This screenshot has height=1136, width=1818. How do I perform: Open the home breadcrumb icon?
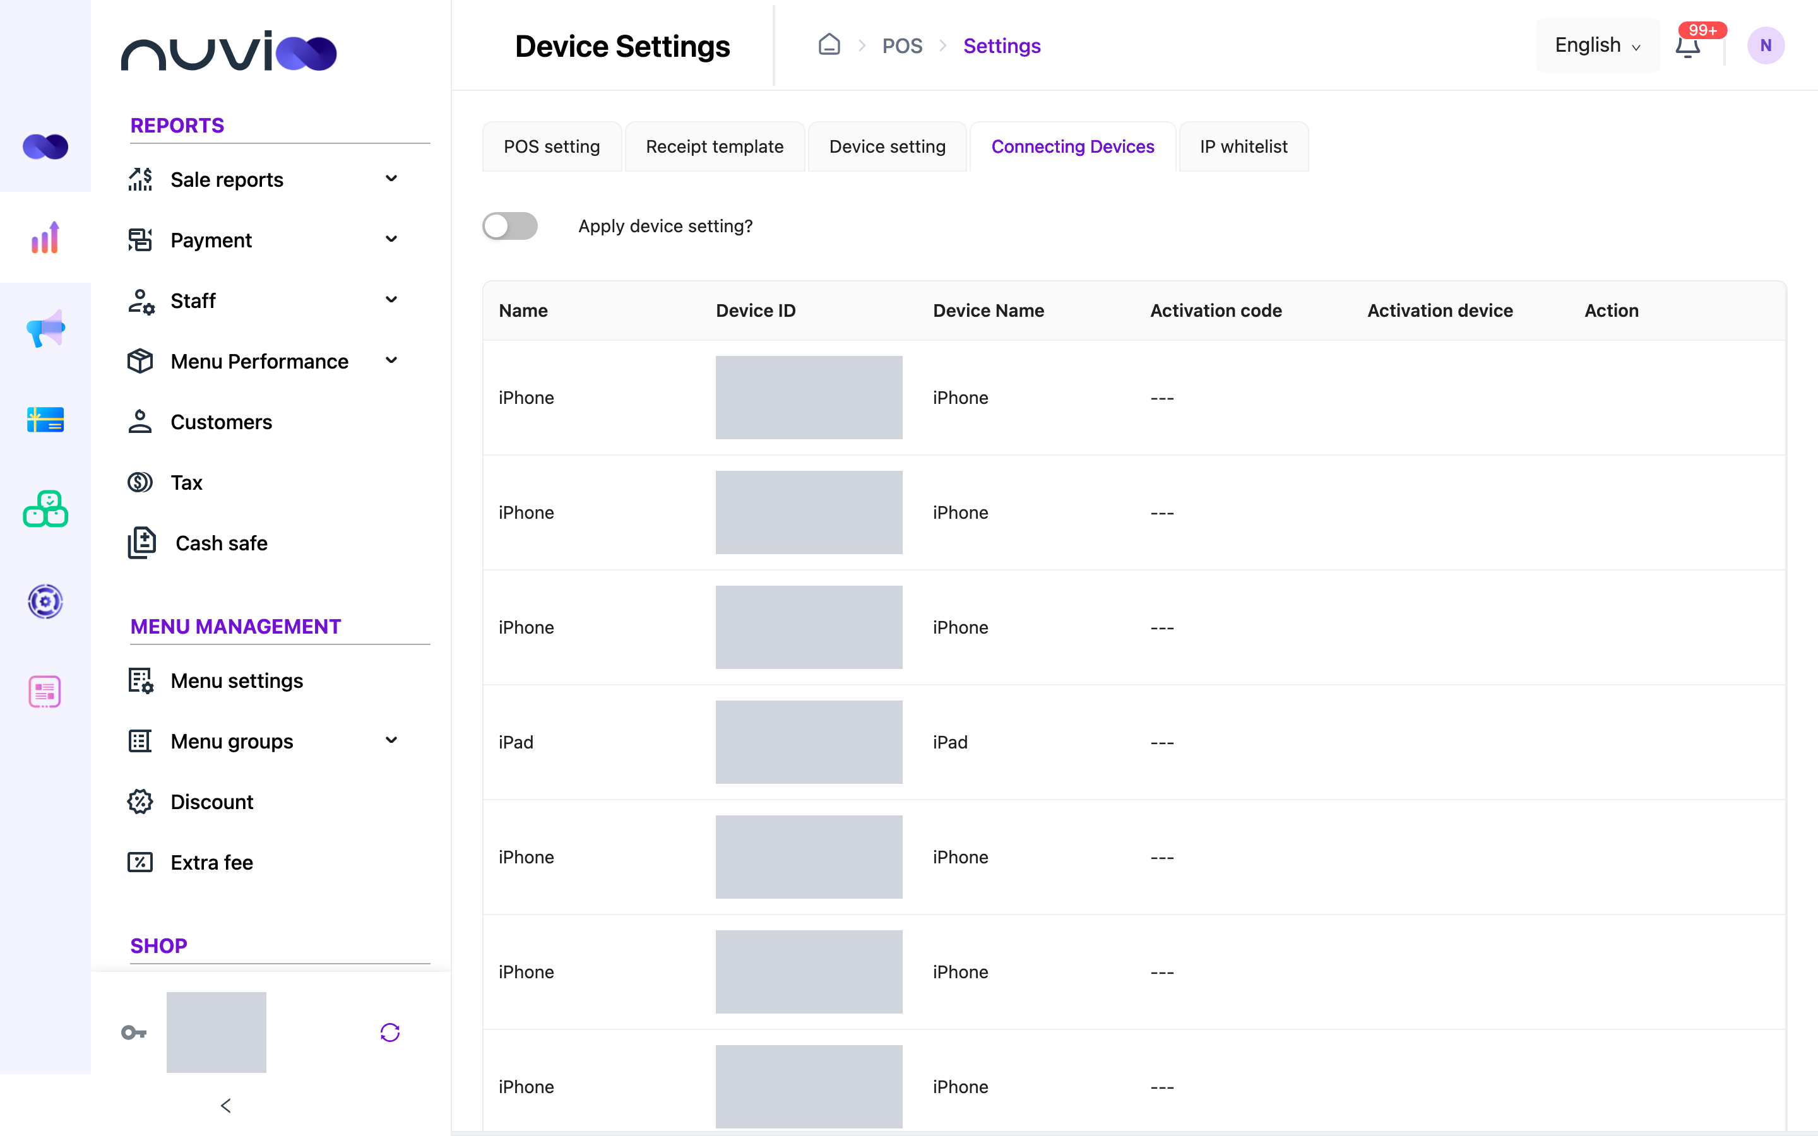coord(829,45)
